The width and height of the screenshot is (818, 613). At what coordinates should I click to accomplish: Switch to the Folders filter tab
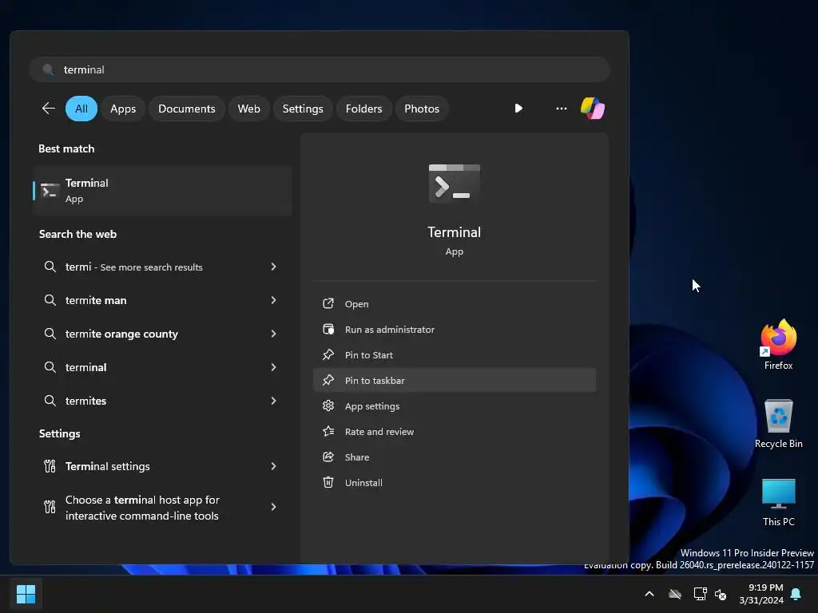[363, 109]
